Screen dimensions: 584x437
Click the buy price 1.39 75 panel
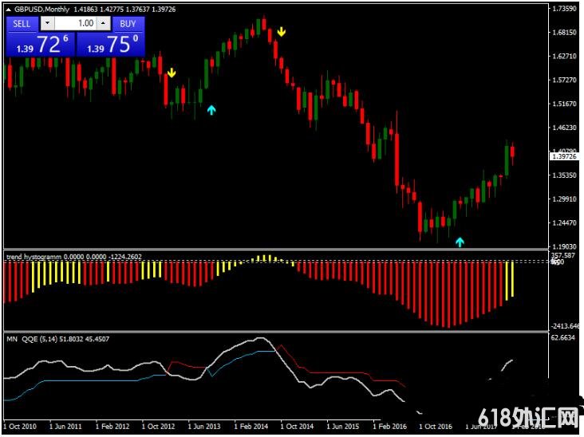[111, 44]
